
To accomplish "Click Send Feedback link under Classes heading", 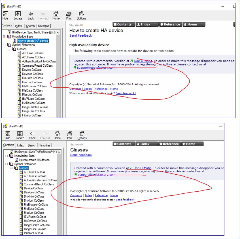I will point(81,155).
